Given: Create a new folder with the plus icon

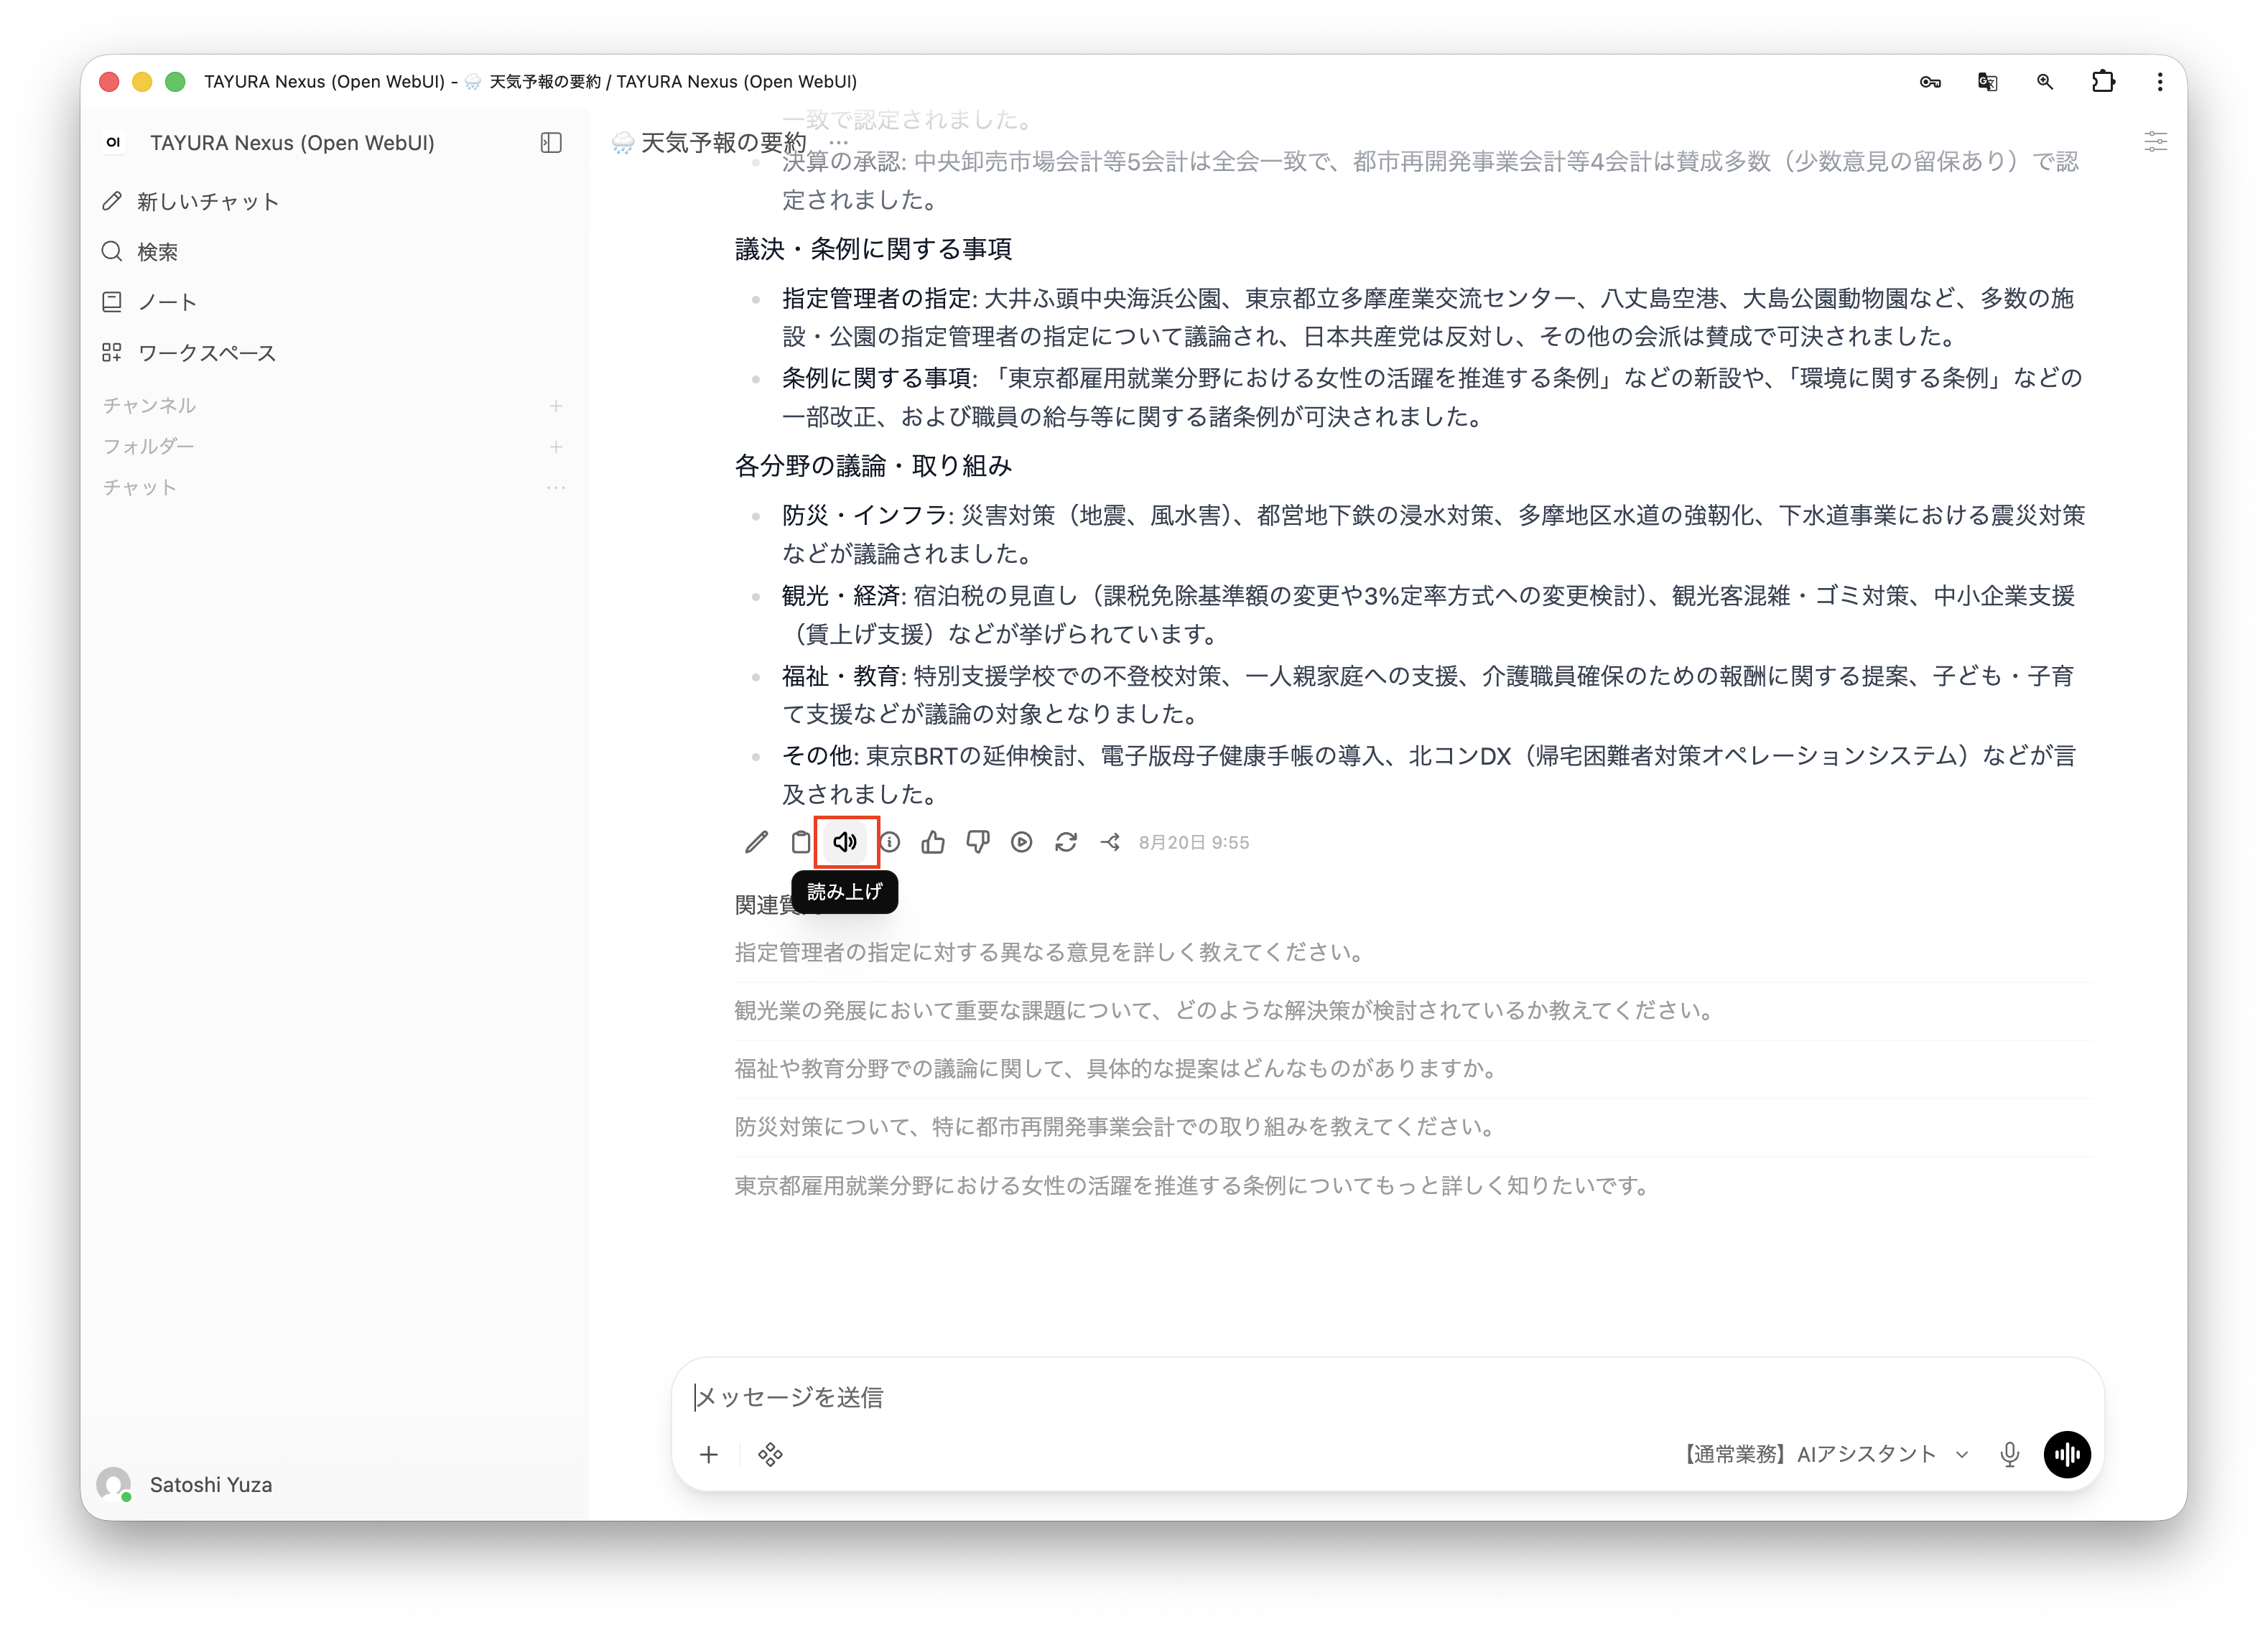Looking at the screenshot, I should [x=556, y=446].
